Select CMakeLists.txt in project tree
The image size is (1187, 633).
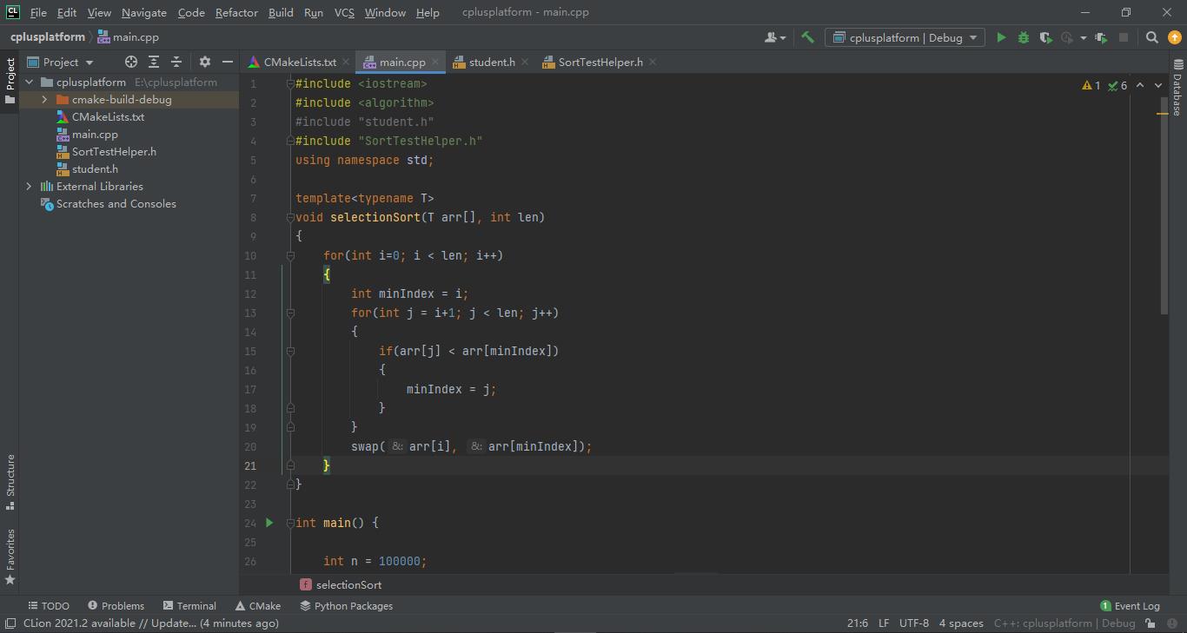[x=108, y=116]
